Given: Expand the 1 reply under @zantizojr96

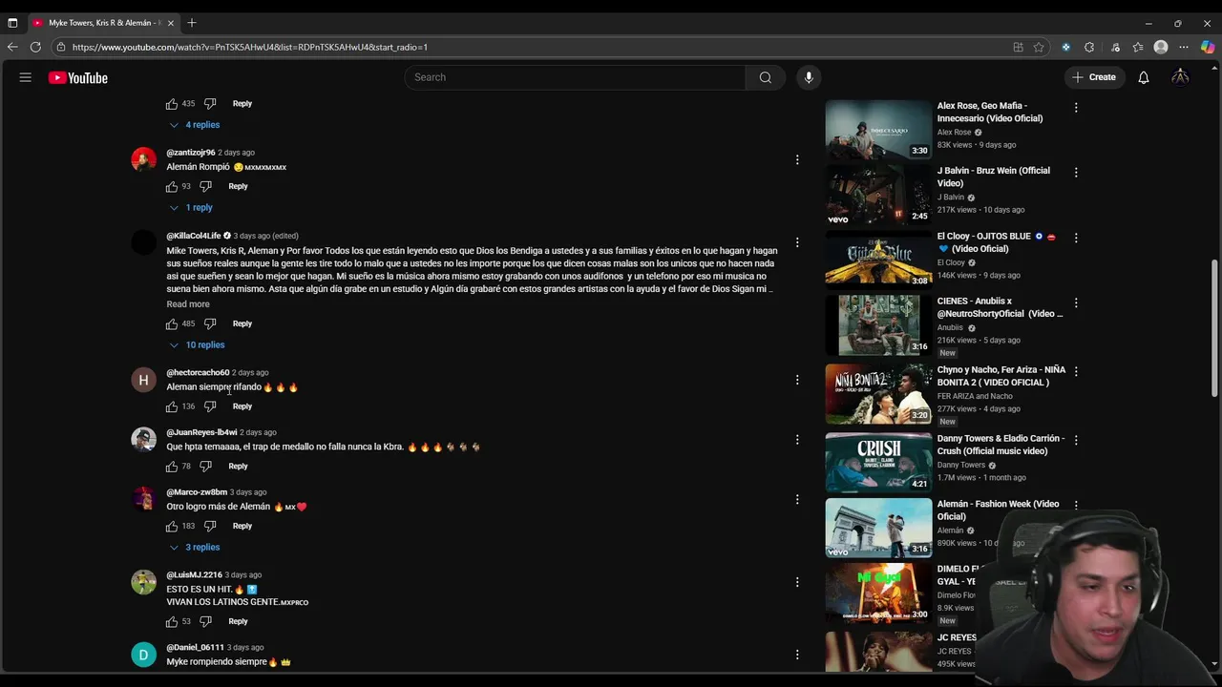Looking at the screenshot, I should tap(191, 207).
